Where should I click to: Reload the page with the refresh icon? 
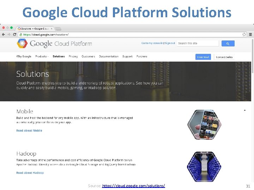(14, 34)
